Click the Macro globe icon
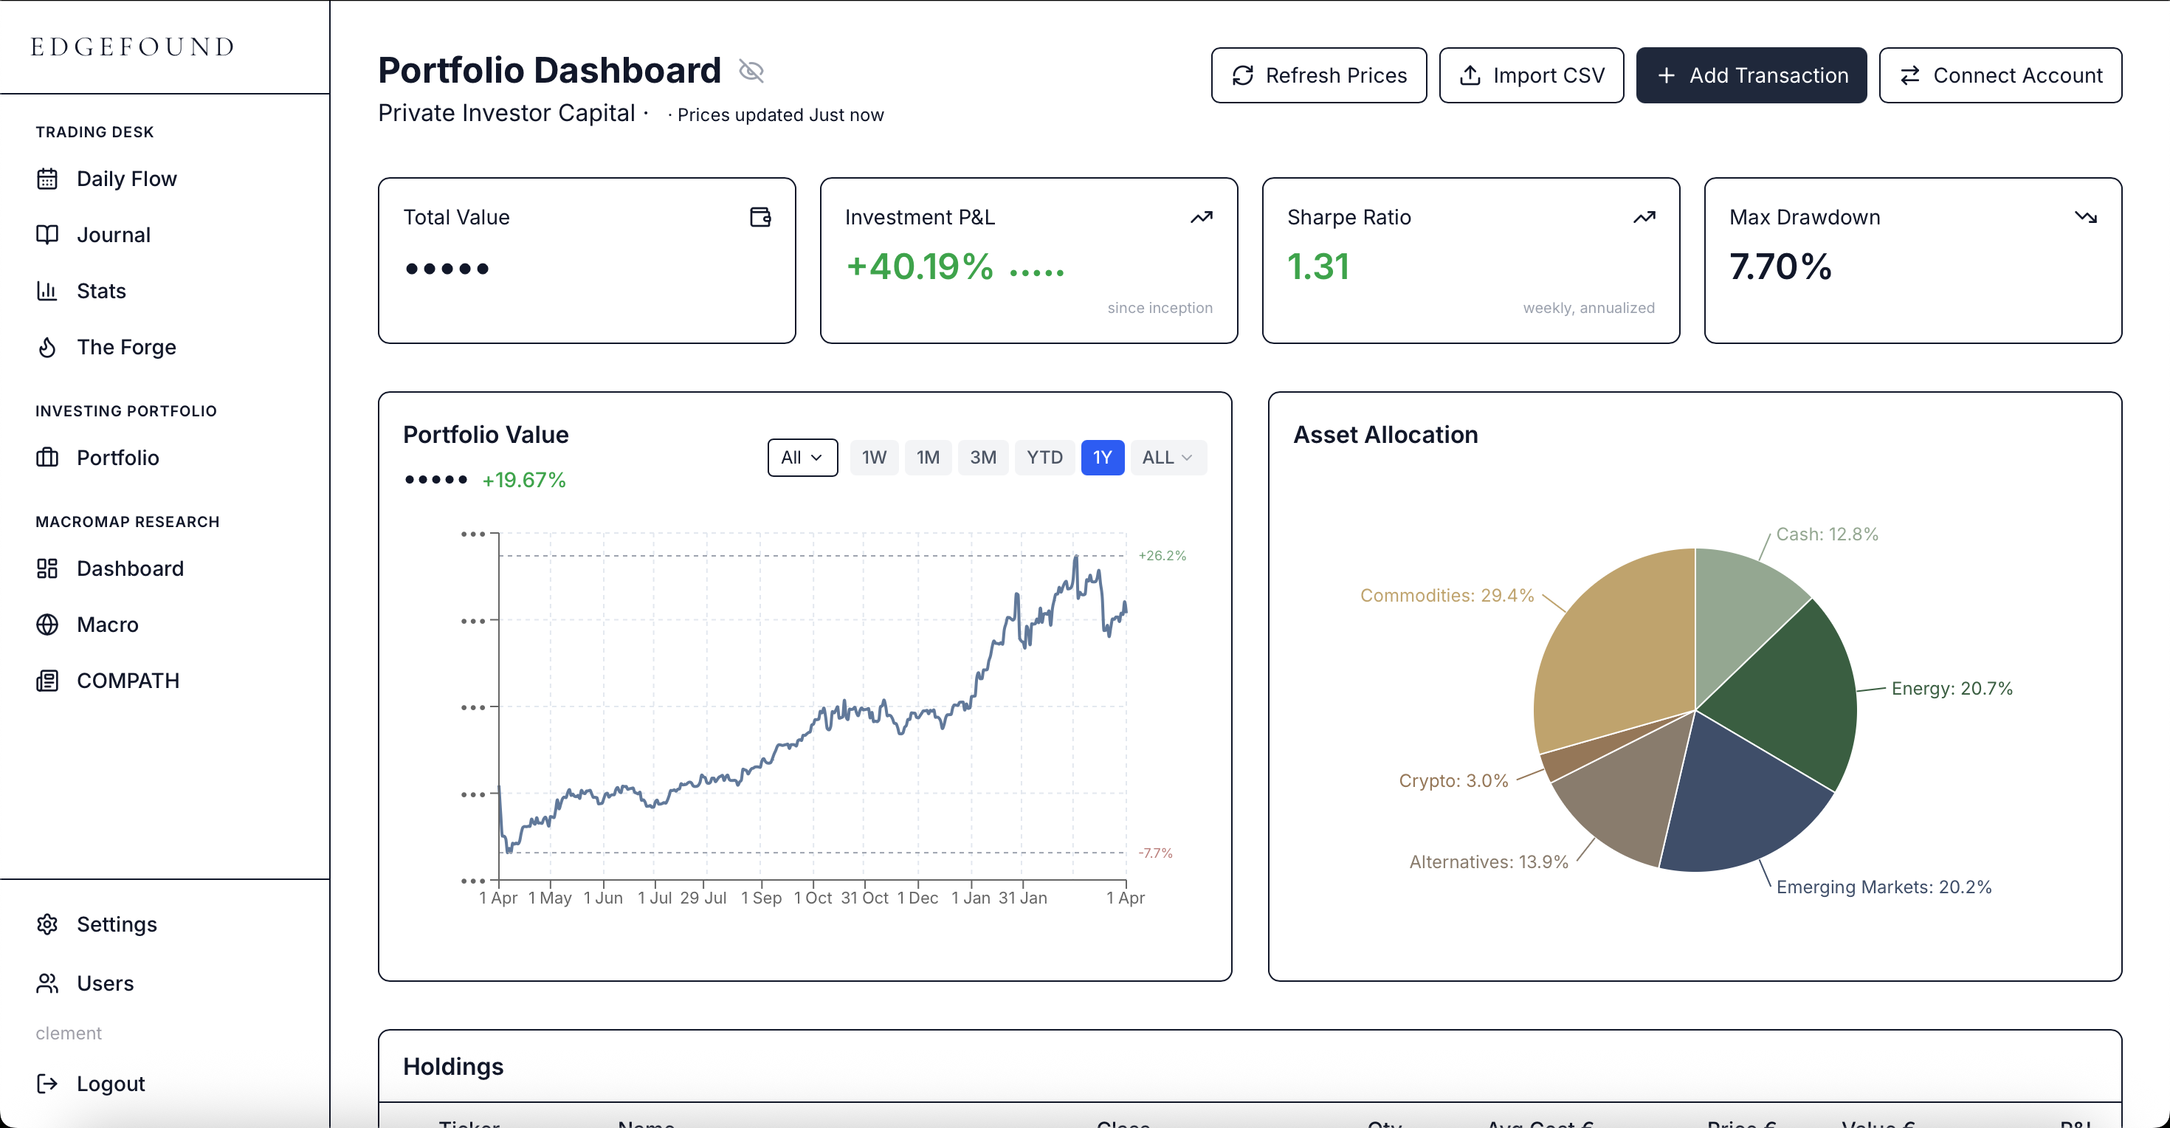 pyautogui.click(x=47, y=625)
